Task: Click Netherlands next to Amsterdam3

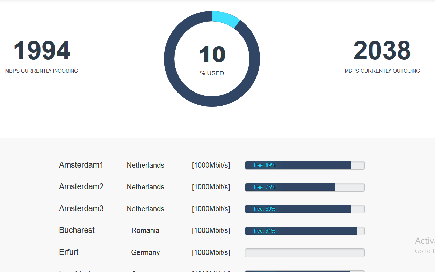Action: (145, 209)
